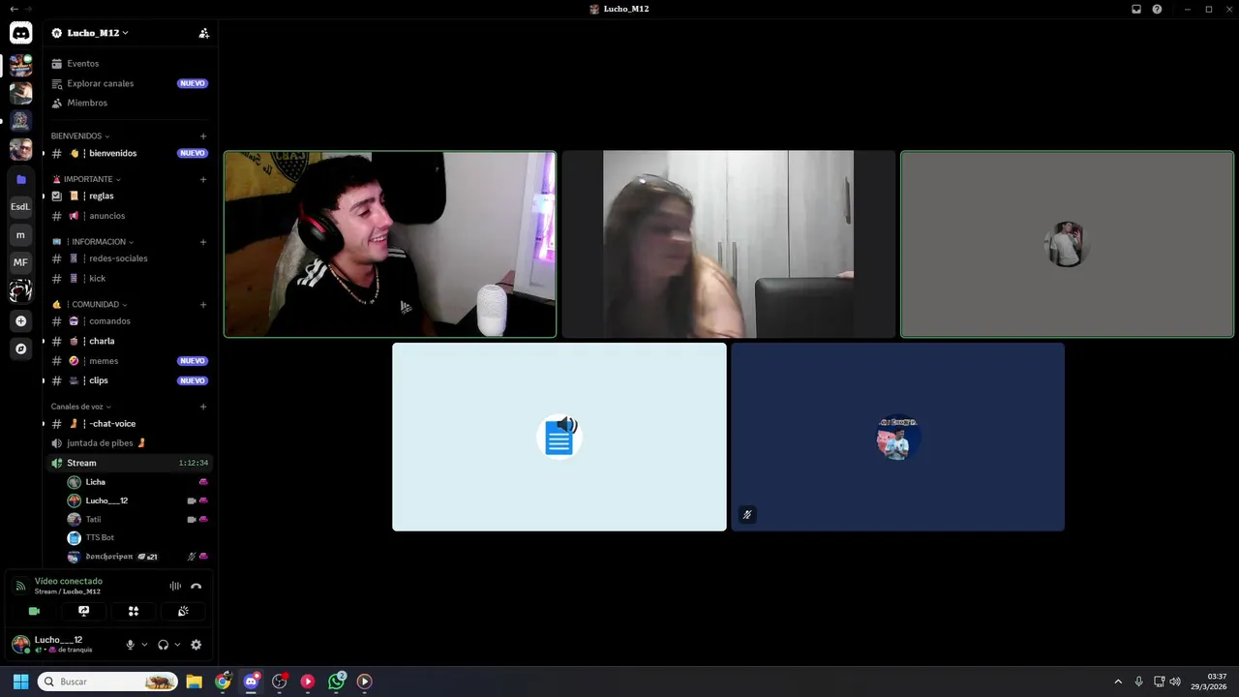Open microphone input options arrow
The image size is (1239, 697).
click(x=144, y=645)
